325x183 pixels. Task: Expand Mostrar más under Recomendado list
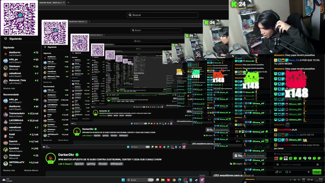pyautogui.click(x=9, y=170)
